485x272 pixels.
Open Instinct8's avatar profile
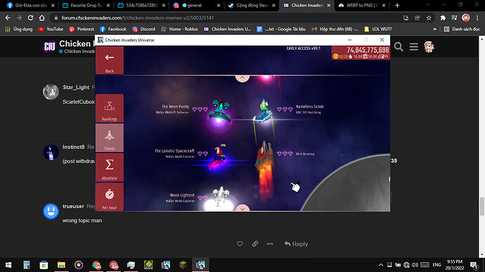point(51,153)
